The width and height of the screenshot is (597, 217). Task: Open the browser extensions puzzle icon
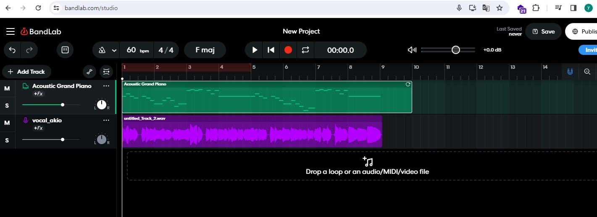tap(536, 8)
